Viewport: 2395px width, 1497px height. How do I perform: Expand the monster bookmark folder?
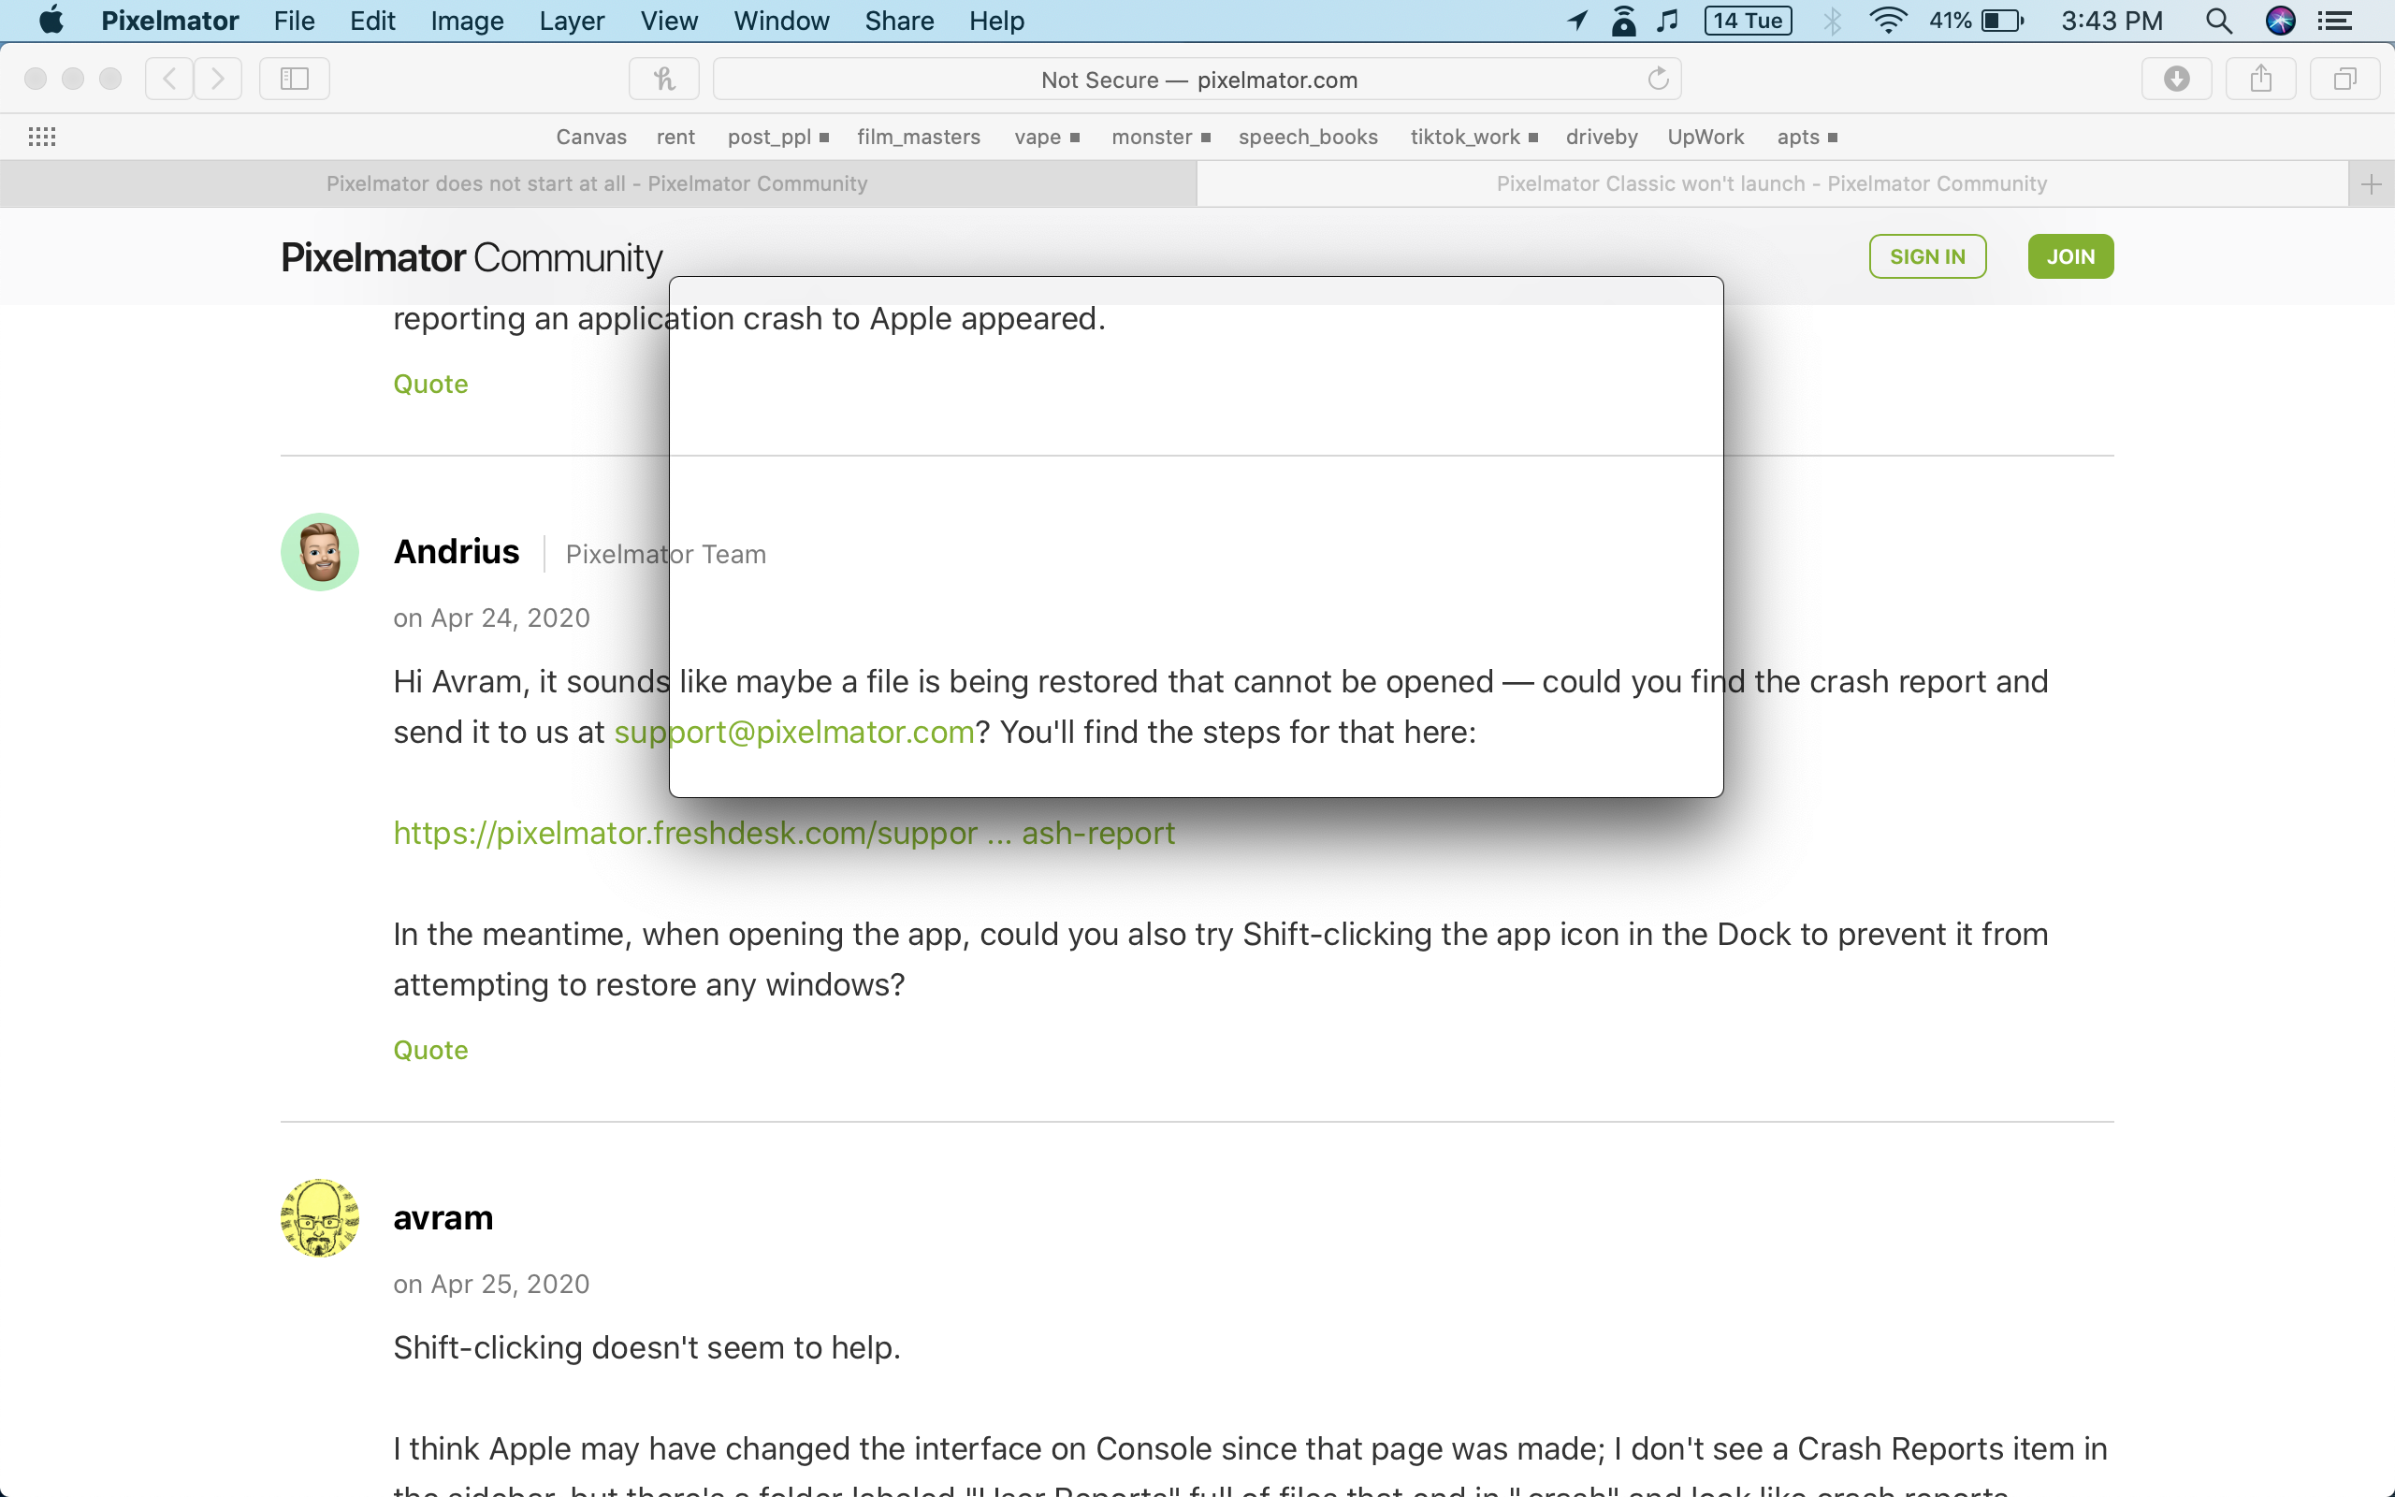tap(1161, 137)
